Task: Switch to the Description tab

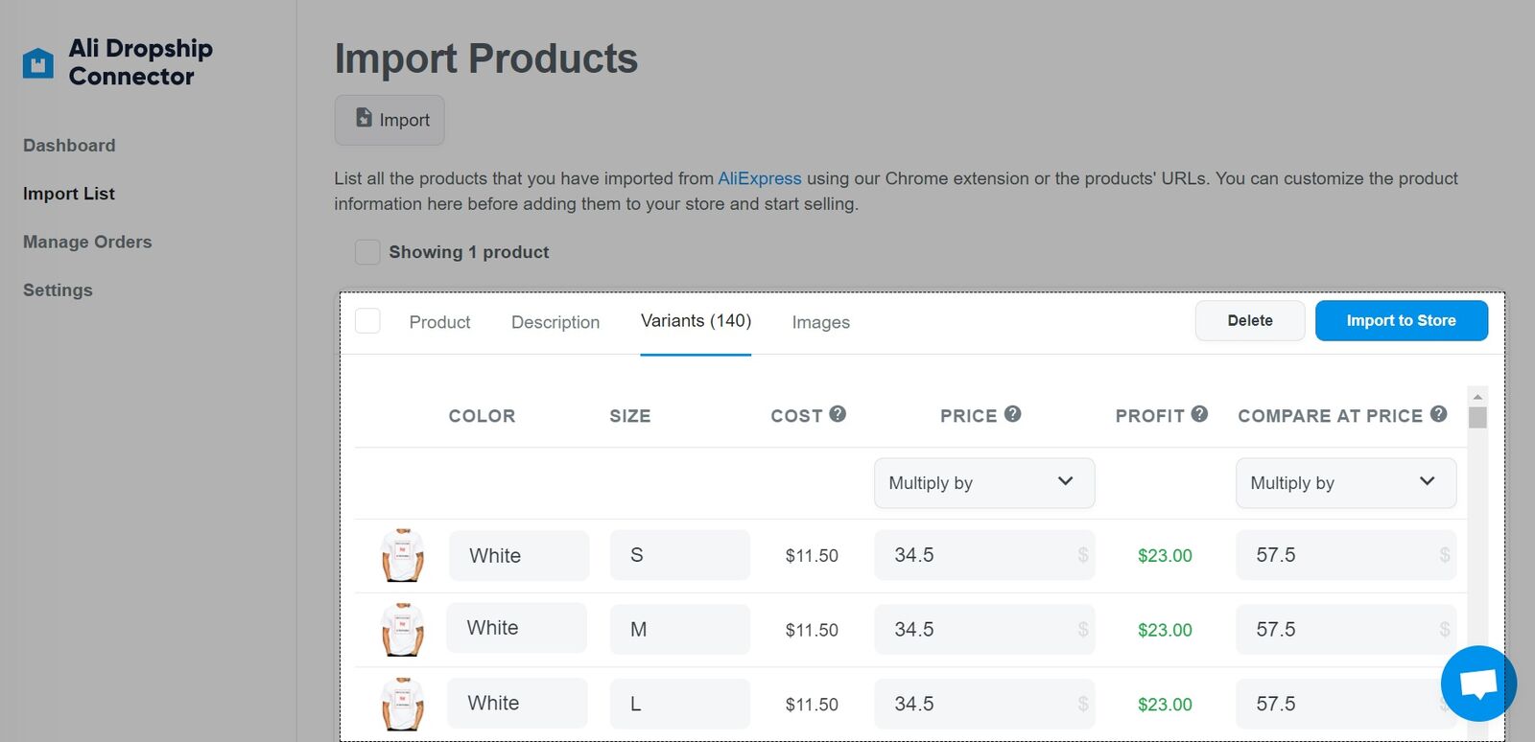Action: [555, 322]
